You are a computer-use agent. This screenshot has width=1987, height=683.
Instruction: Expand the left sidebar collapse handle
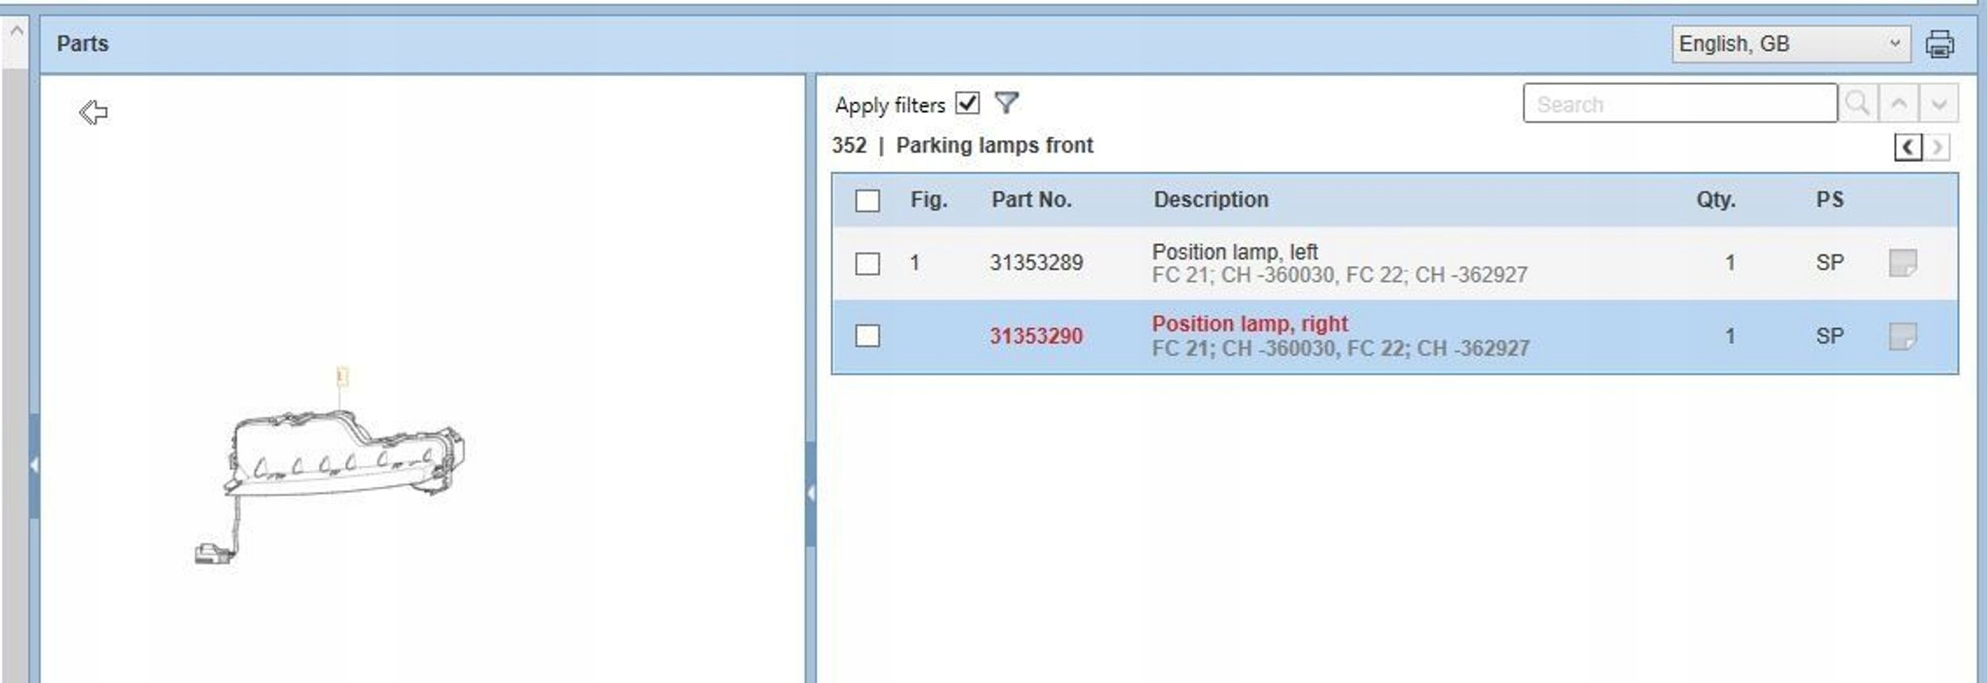pyautogui.click(x=33, y=465)
